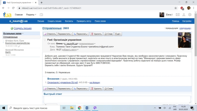Go back in browser history

pos(3,8)
